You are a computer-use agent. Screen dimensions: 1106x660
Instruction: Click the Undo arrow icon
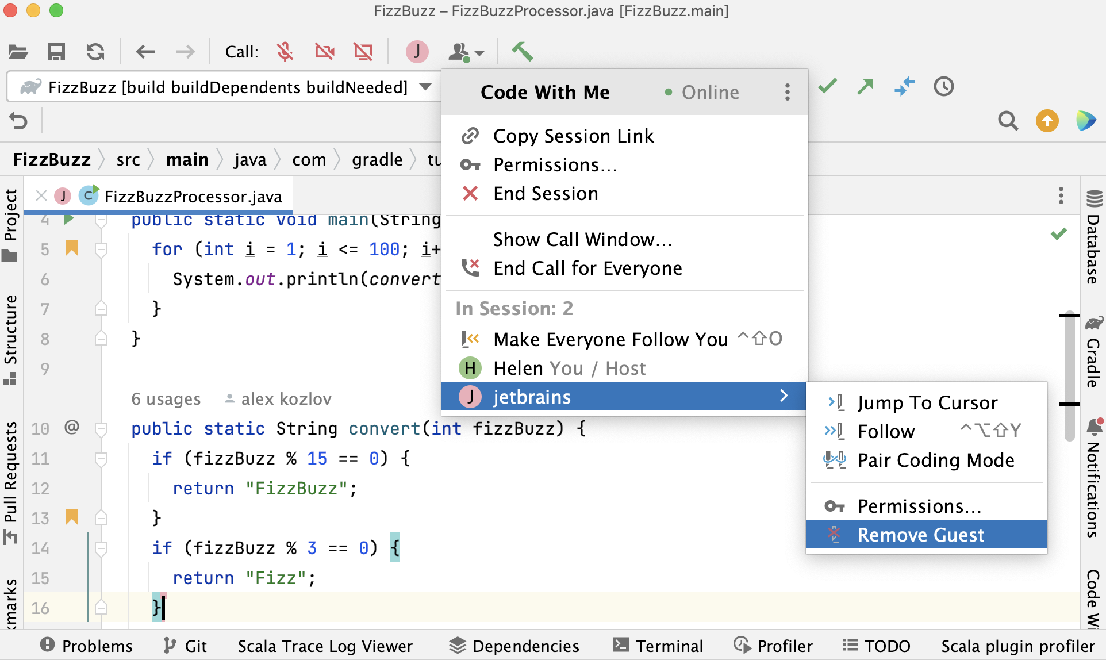(x=18, y=121)
